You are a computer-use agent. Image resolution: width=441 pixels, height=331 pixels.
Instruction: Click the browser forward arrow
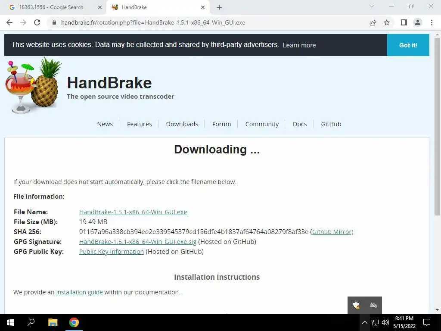click(23, 22)
